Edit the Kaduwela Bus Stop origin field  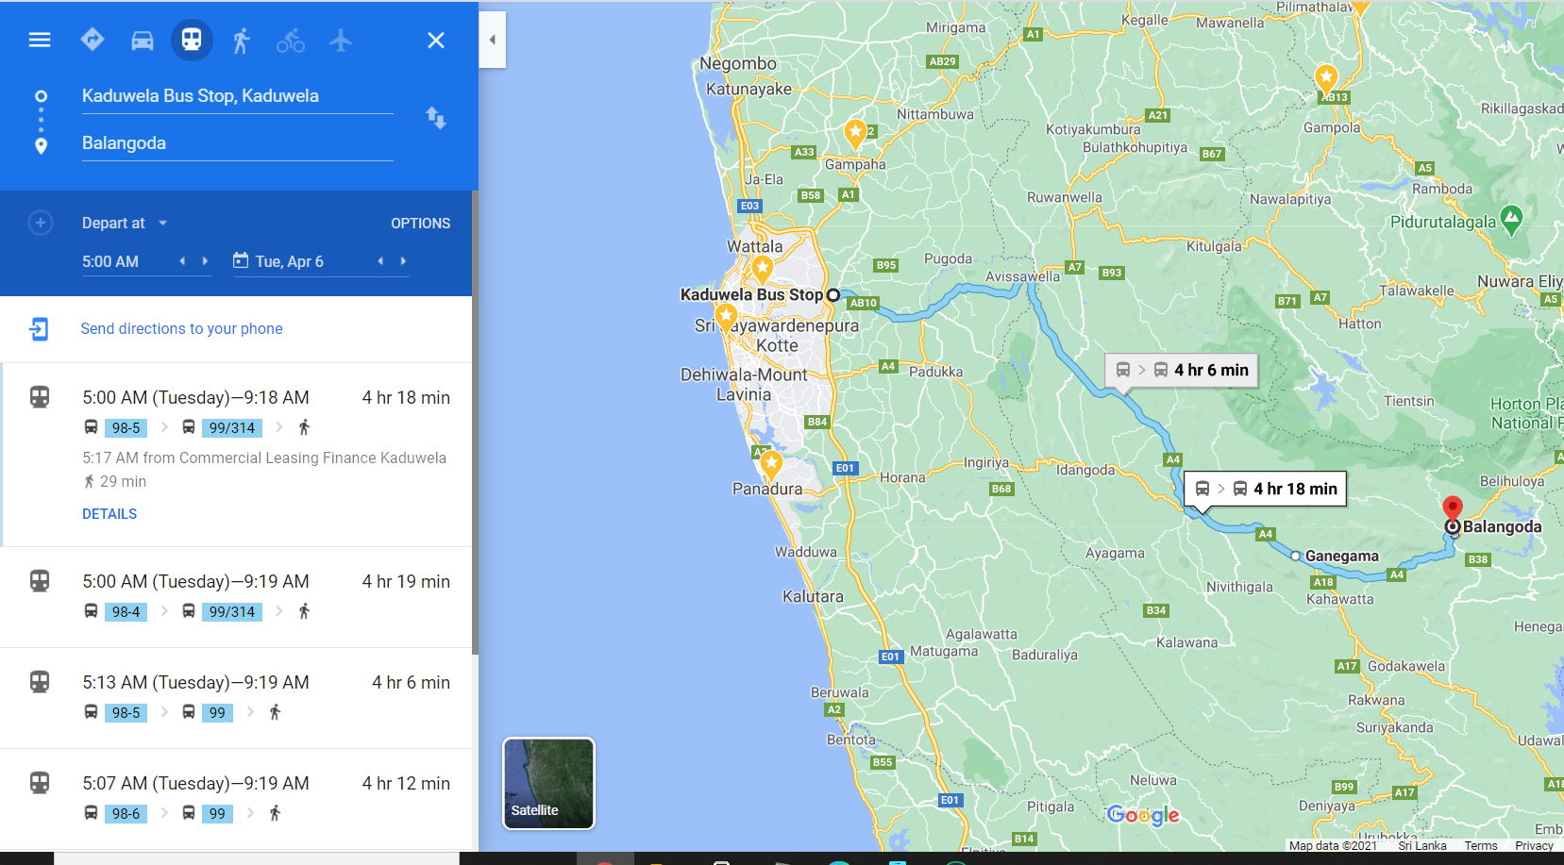click(x=237, y=96)
